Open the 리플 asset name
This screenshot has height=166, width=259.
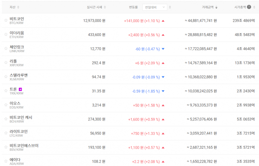pos(13,61)
